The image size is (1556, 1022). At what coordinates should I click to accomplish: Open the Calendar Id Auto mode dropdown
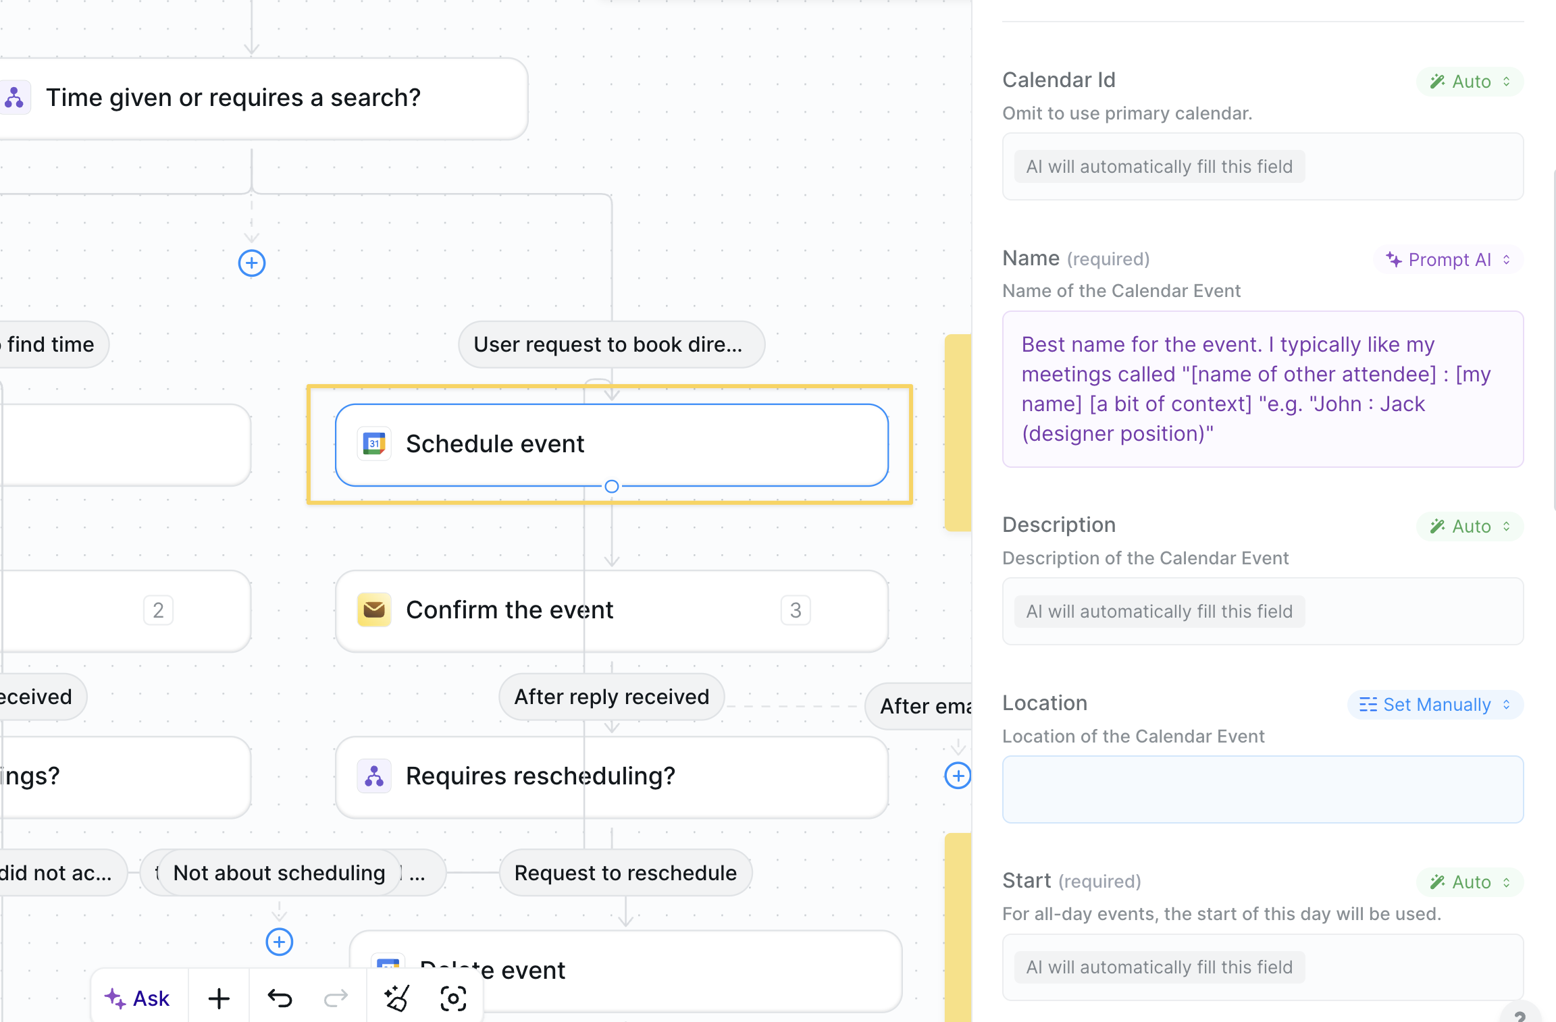coord(1470,82)
